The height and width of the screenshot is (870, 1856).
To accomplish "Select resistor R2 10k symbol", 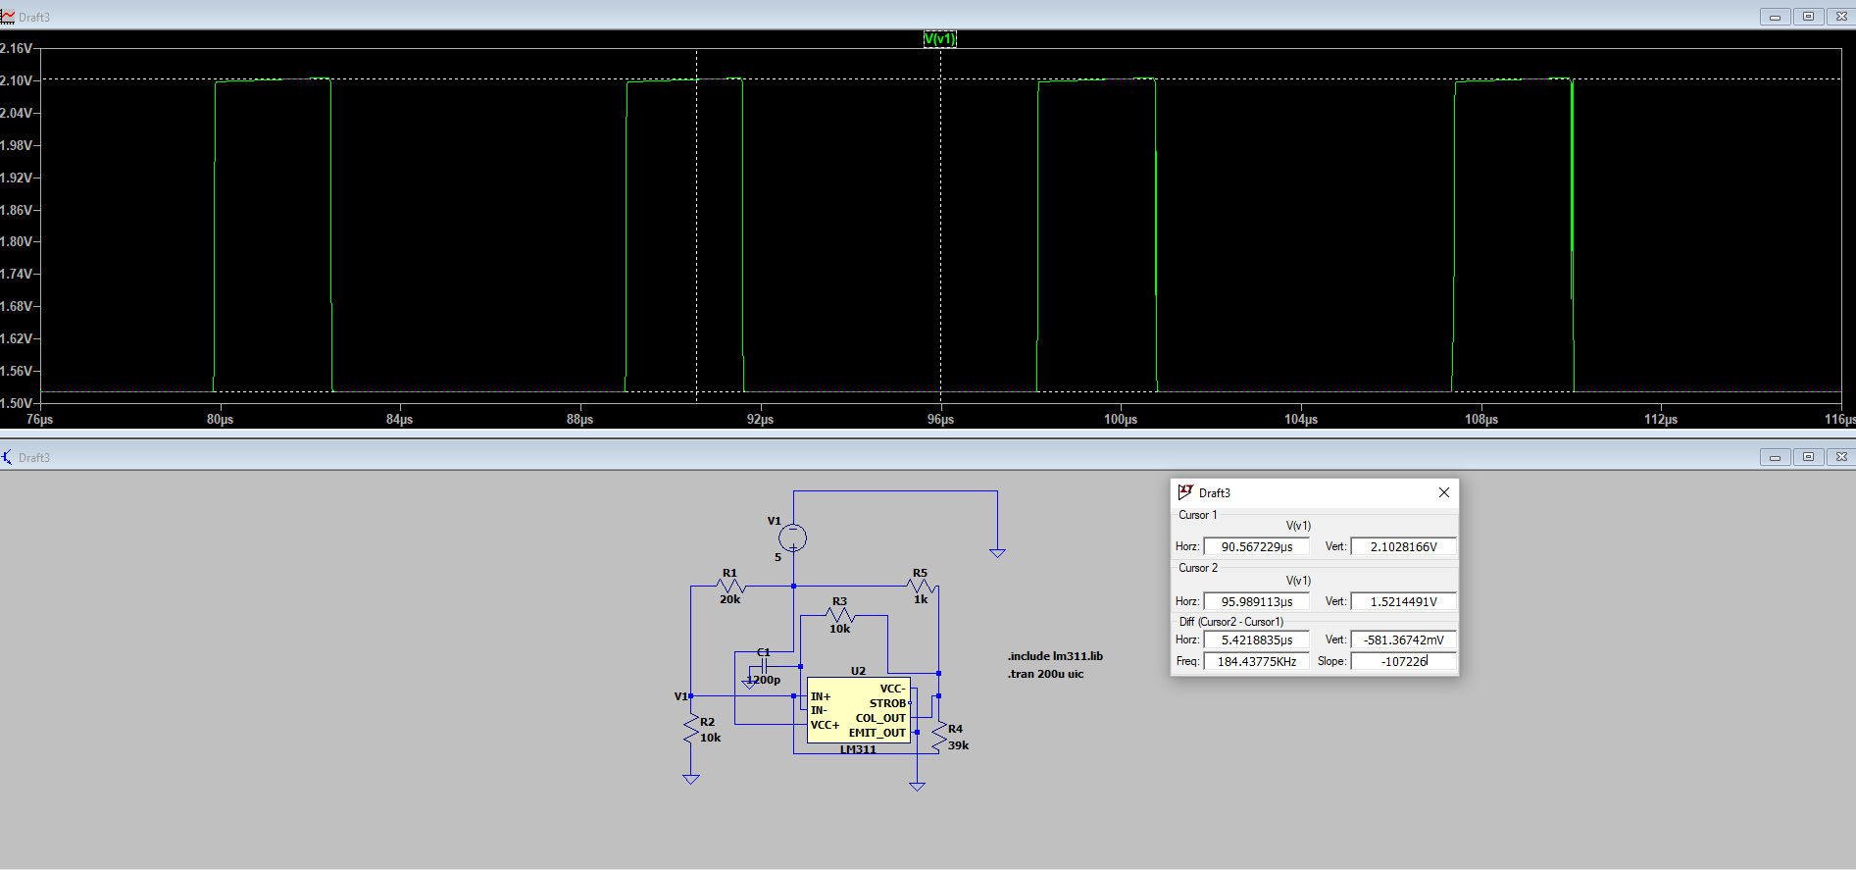I will [691, 728].
